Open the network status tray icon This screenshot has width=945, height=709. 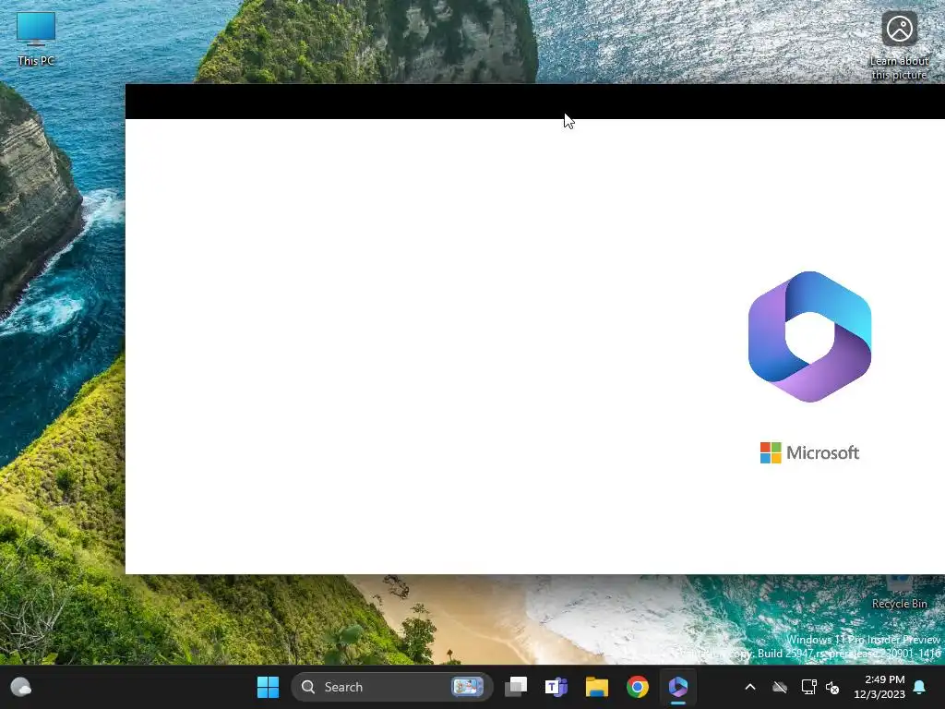(x=808, y=687)
